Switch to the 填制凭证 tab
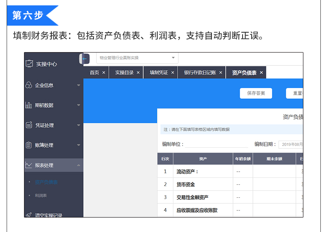Viewport: 327px width, 232px height. coord(159,72)
